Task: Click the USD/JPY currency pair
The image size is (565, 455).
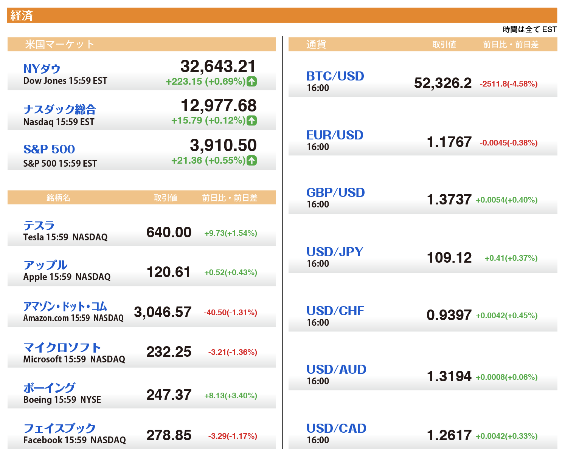Action: [335, 252]
